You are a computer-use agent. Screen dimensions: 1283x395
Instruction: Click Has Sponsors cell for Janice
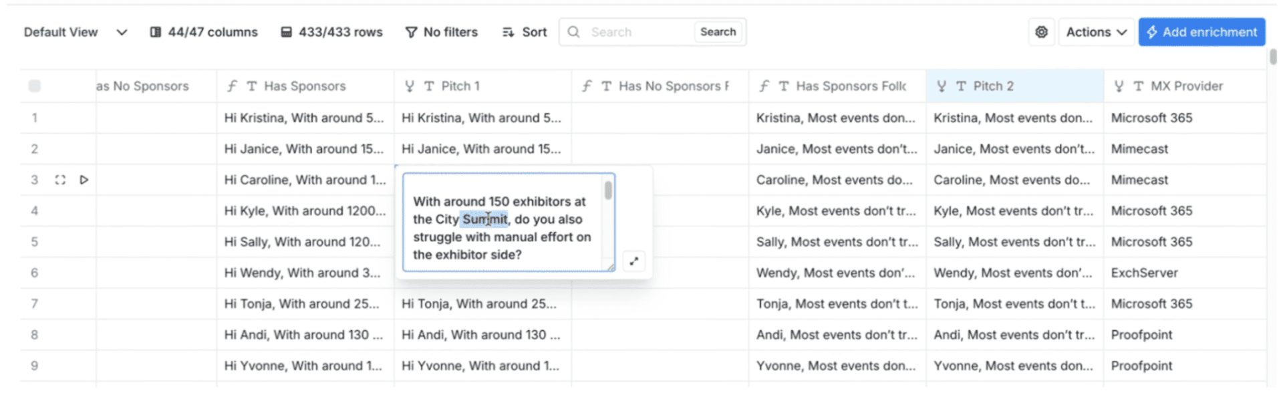(305, 149)
